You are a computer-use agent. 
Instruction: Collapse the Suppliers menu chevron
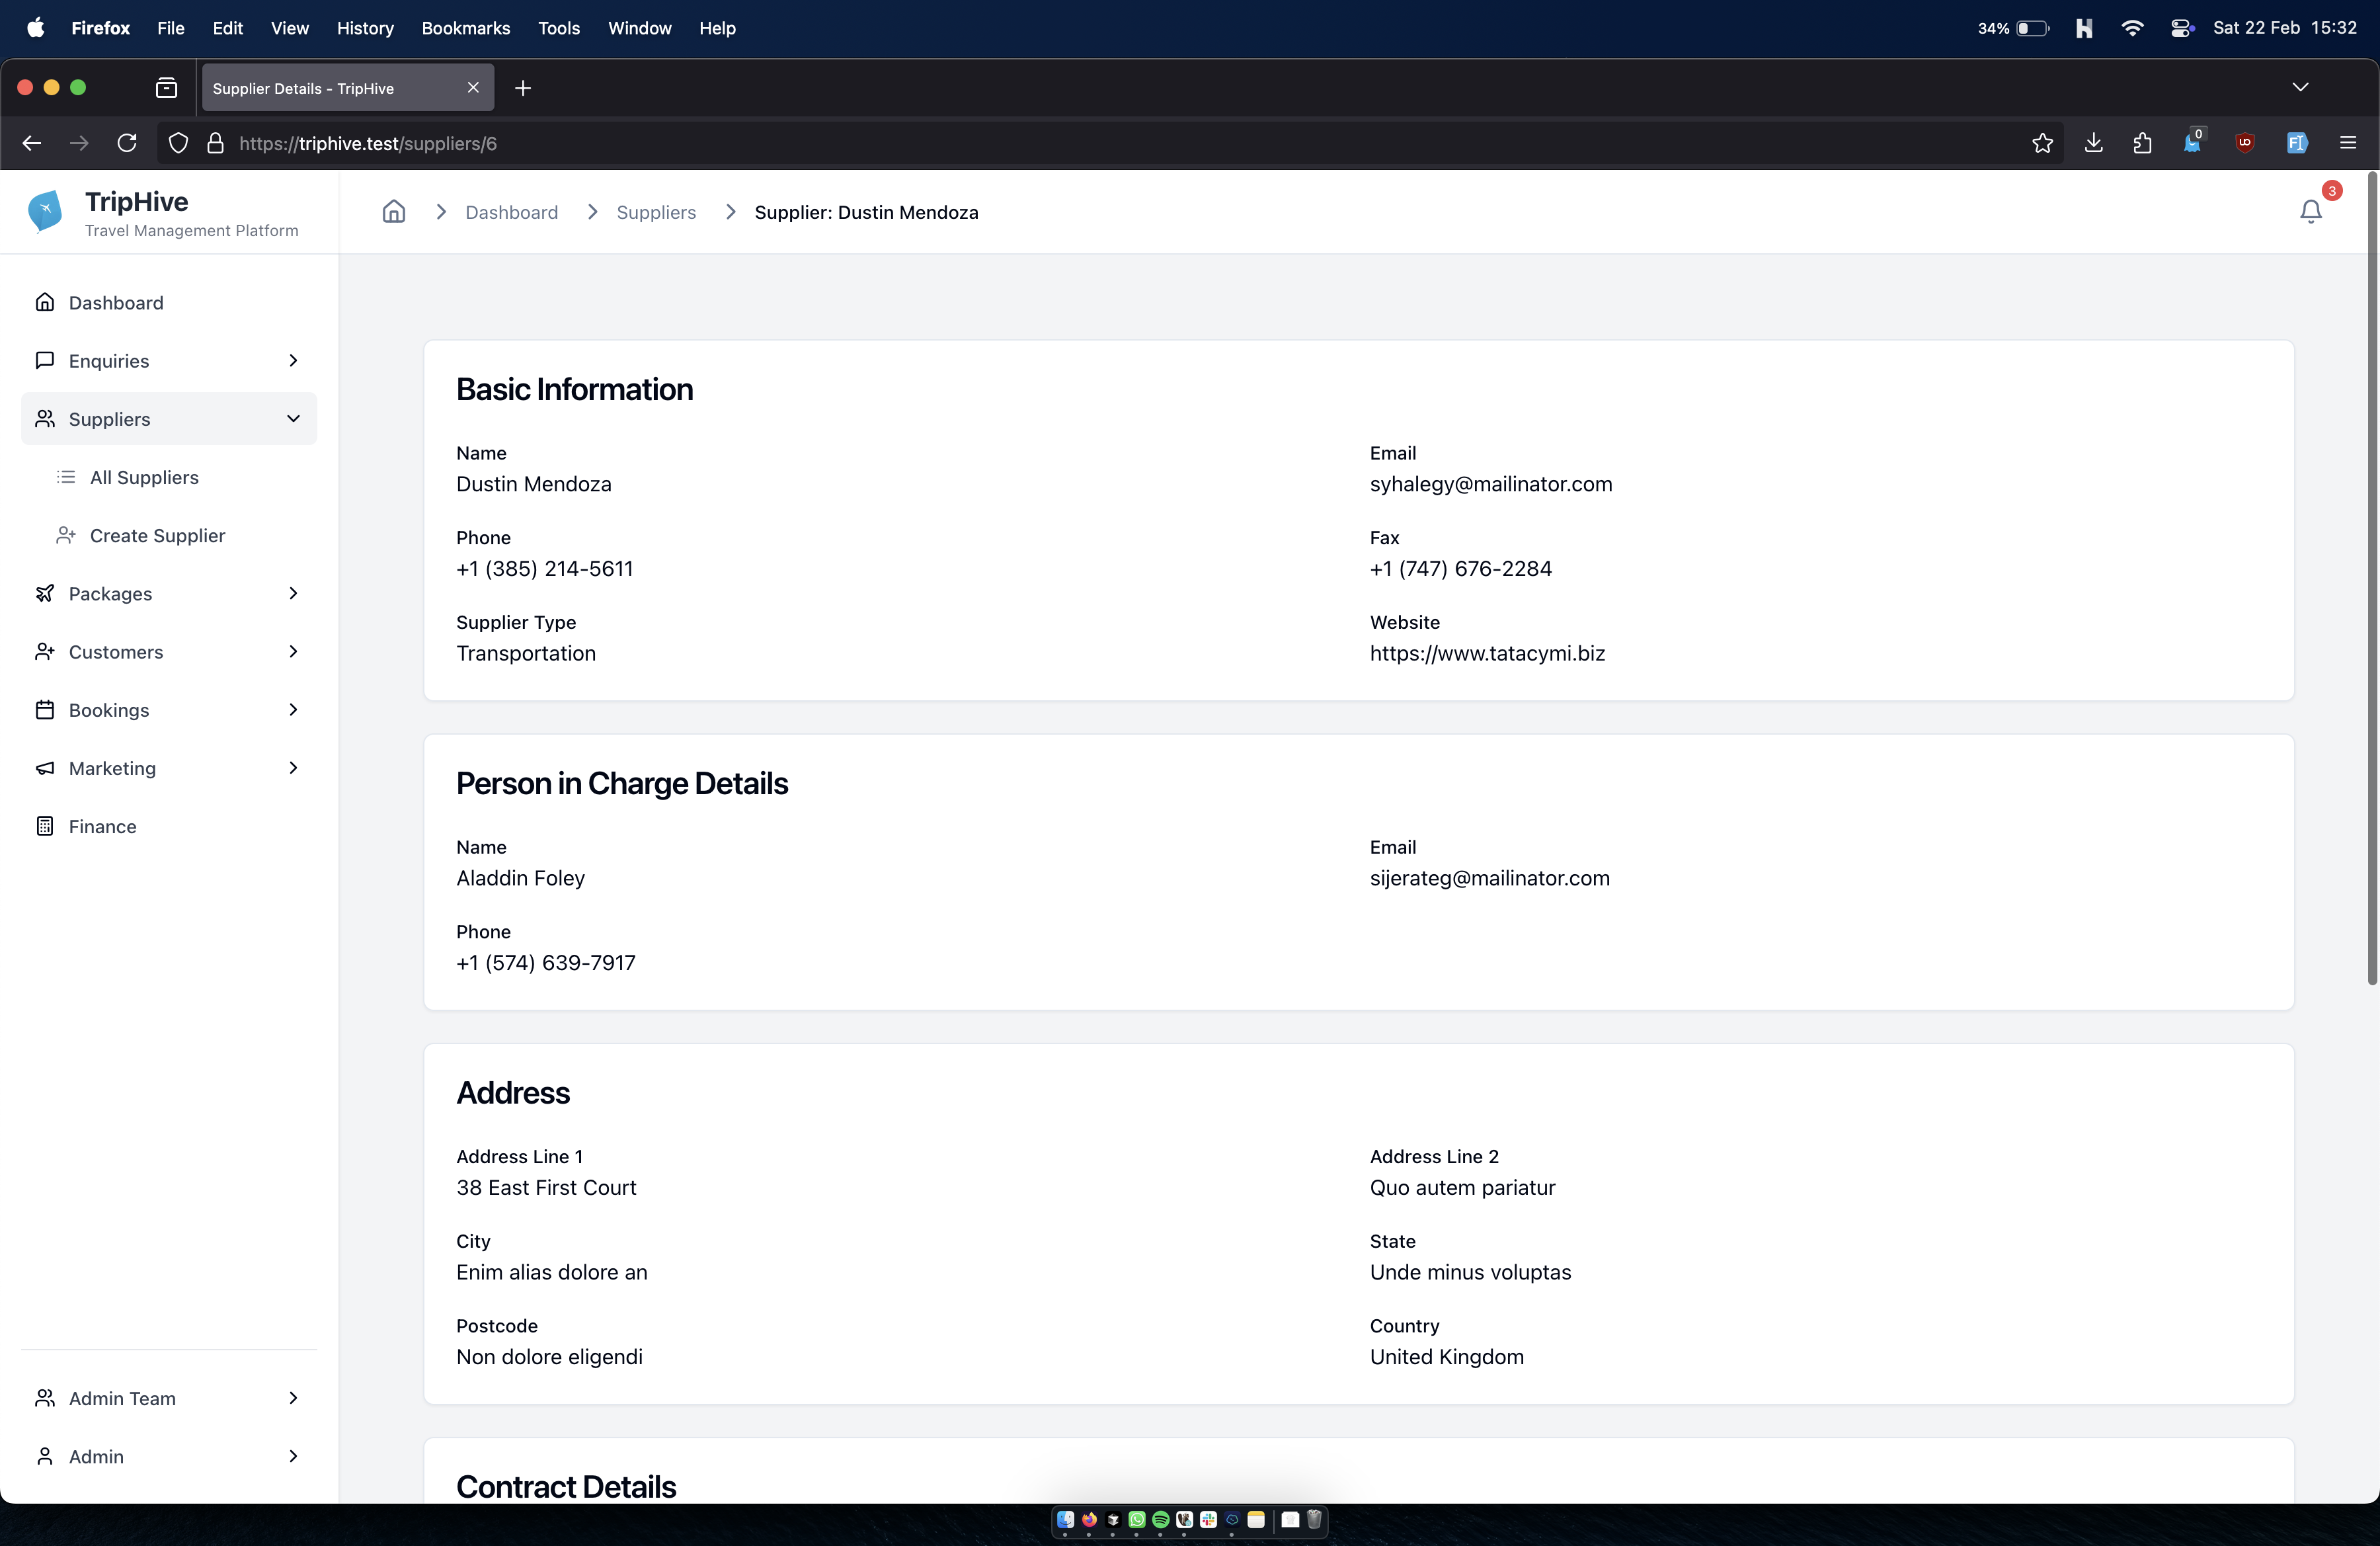pos(293,418)
